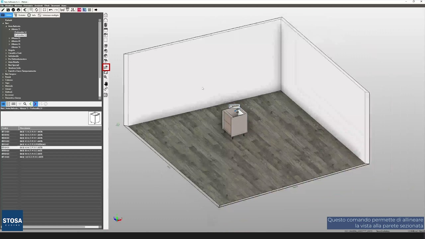Open the Listino tab
425x239 pixels.
pos(6,15)
